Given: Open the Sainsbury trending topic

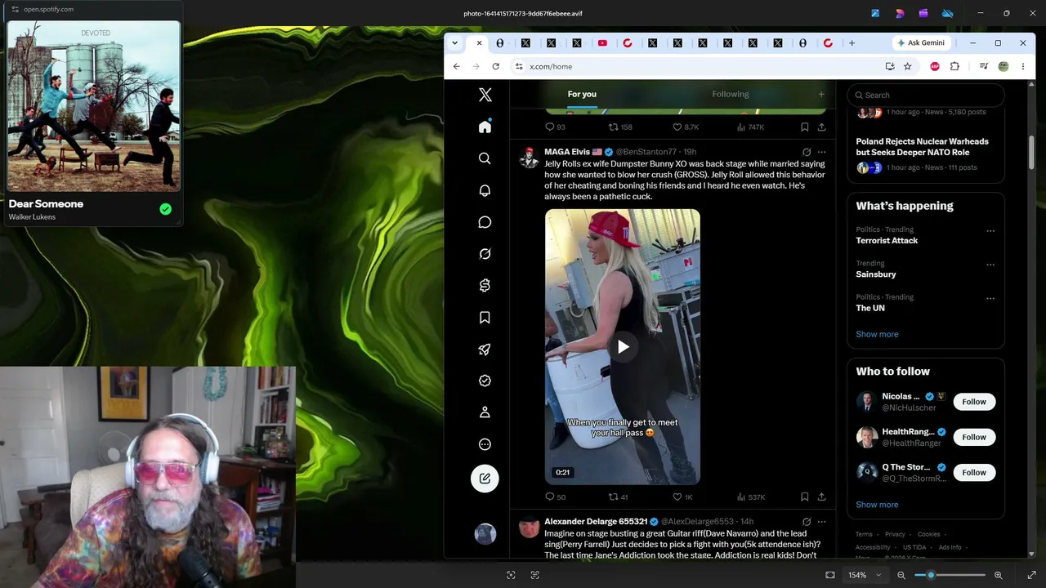Looking at the screenshot, I should click(x=876, y=274).
